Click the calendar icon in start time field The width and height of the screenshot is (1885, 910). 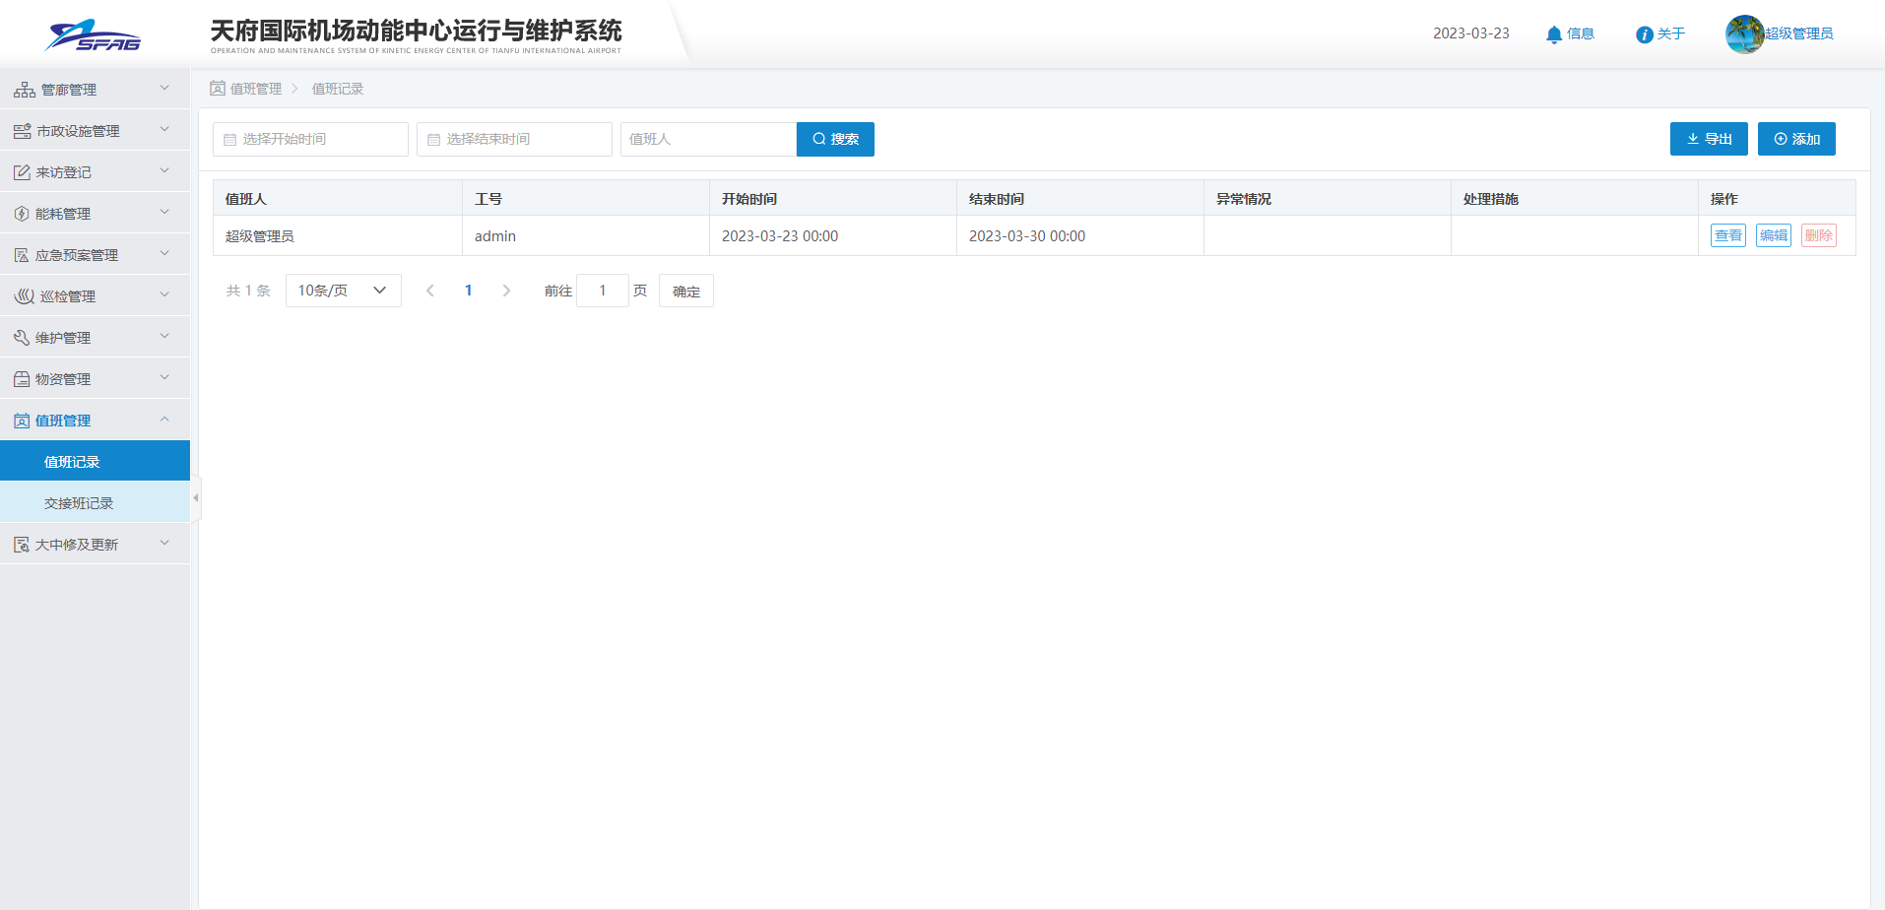coord(230,140)
